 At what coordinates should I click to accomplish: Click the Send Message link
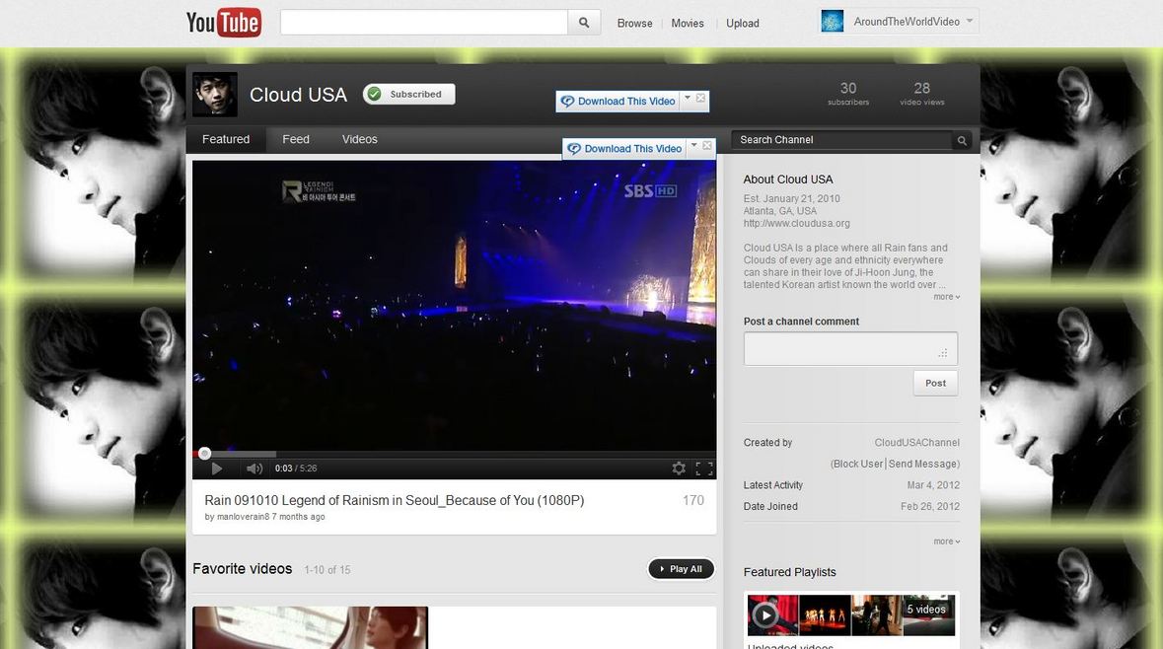(922, 464)
